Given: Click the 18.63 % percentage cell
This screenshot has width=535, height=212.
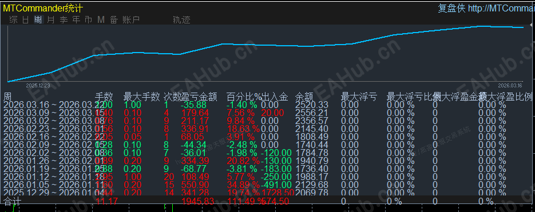Looking at the screenshot, I should pyautogui.click(x=243, y=129).
